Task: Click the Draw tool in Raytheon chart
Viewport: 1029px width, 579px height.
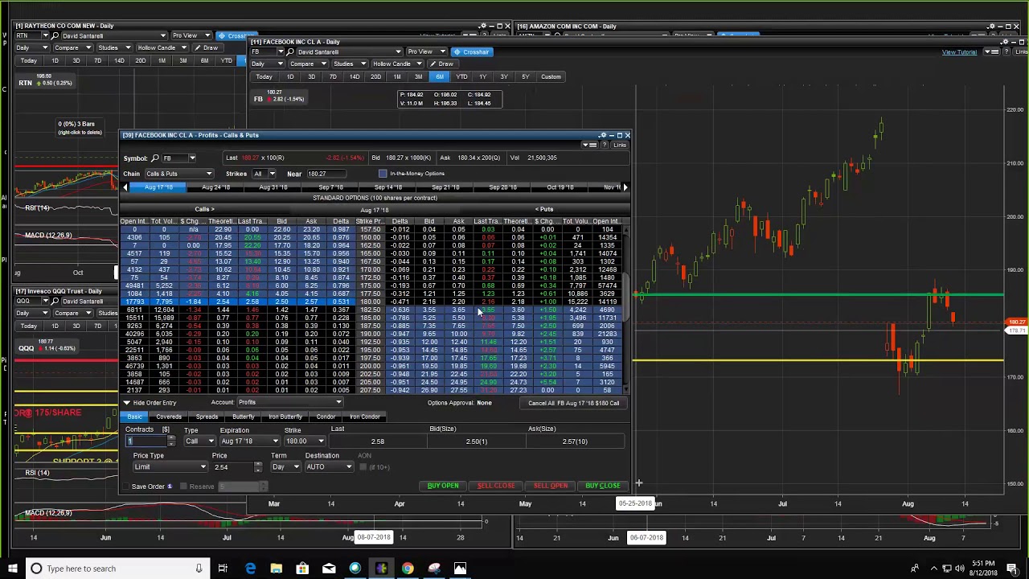Action: point(206,48)
